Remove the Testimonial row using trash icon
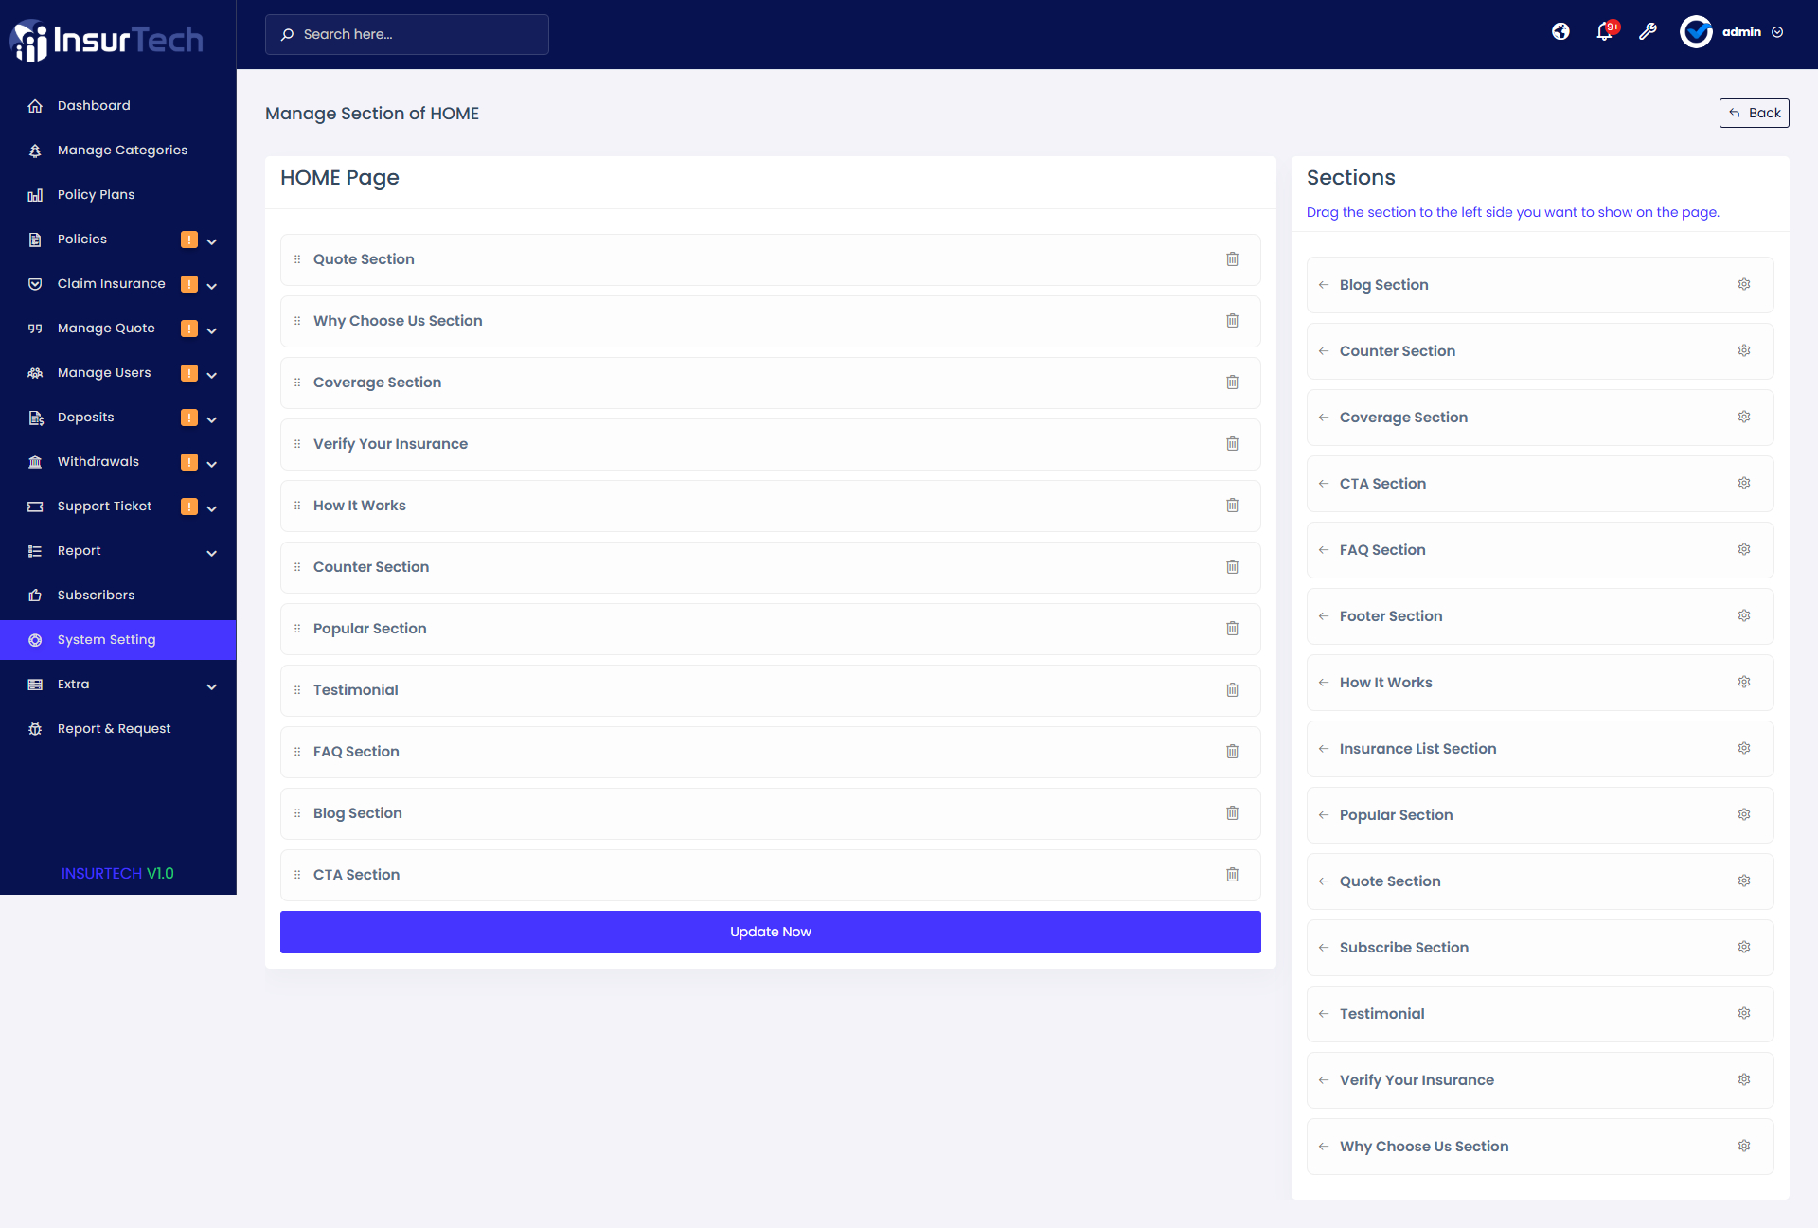 [x=1232, y=690]
